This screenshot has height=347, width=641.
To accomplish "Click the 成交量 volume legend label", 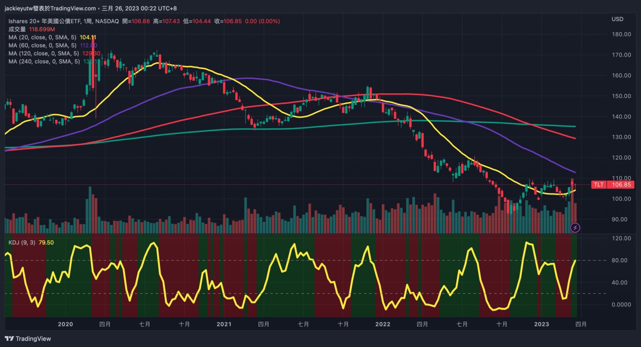I will click(x=17, y=29).
